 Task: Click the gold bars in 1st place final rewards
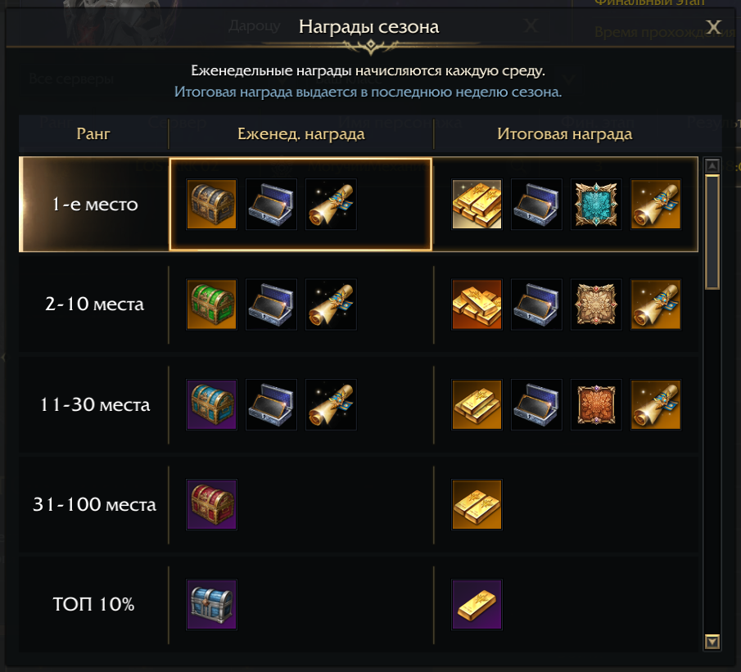pos(477,204)
